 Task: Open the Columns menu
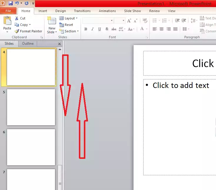tap(186, 29)
